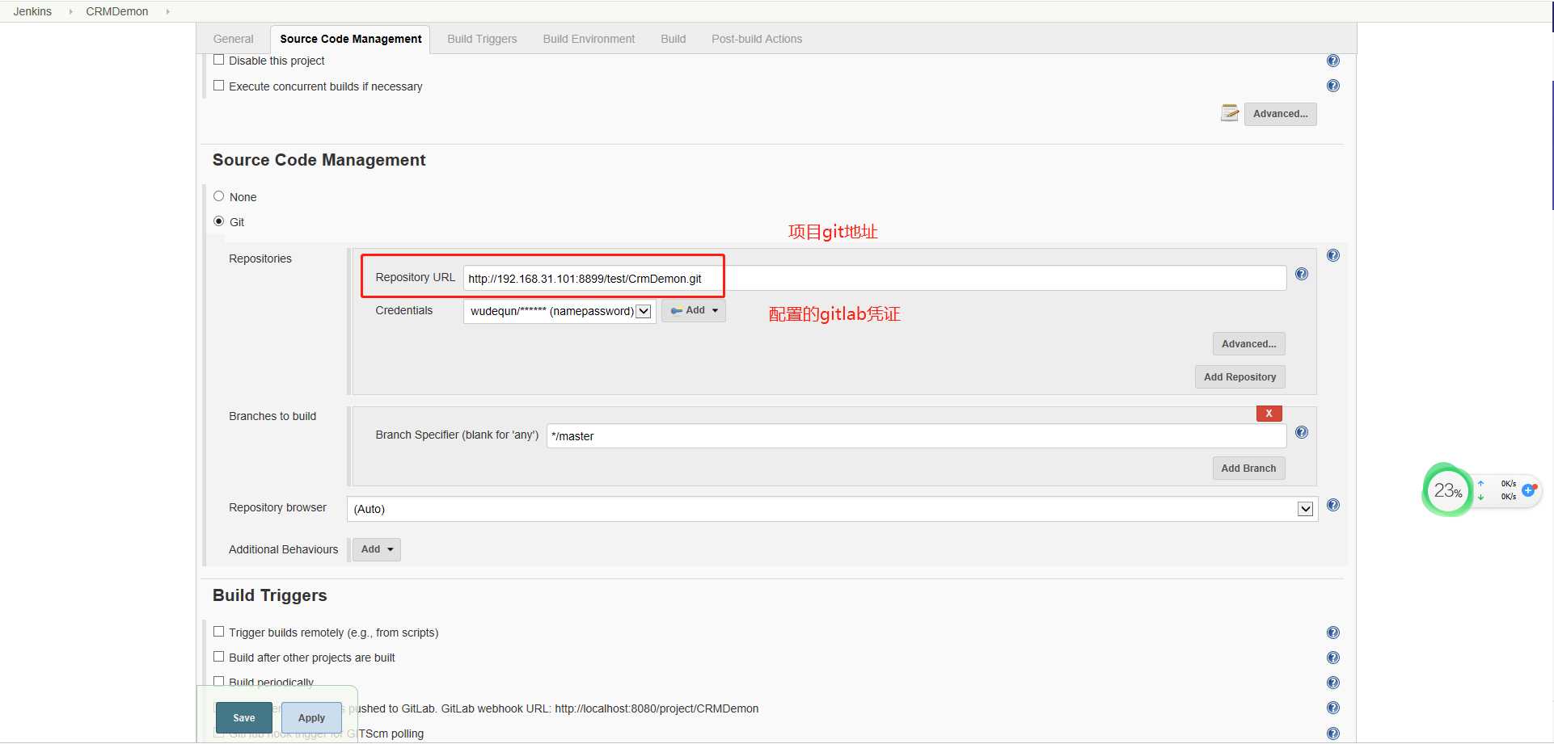Click the Branches to build label
The width and height of the screenshot is (1554, 744).
pyautogui.click(x=272, y=416)
